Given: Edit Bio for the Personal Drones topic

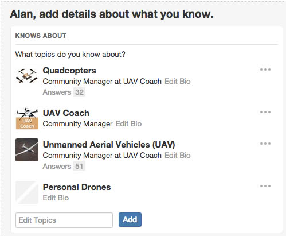Looking at the screenshot, I should pos(56,198).
